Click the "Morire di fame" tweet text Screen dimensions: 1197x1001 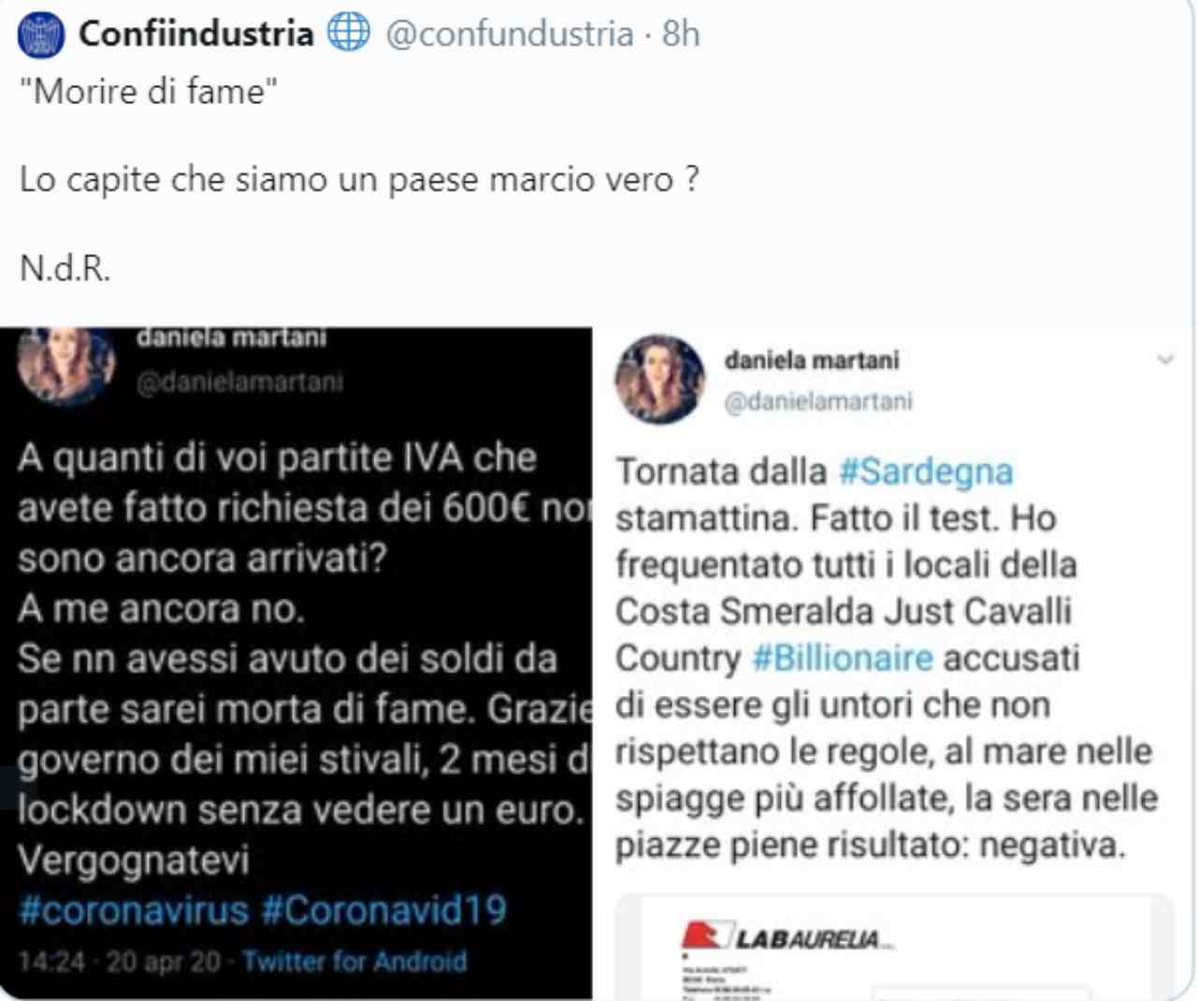tap(149, 92)
